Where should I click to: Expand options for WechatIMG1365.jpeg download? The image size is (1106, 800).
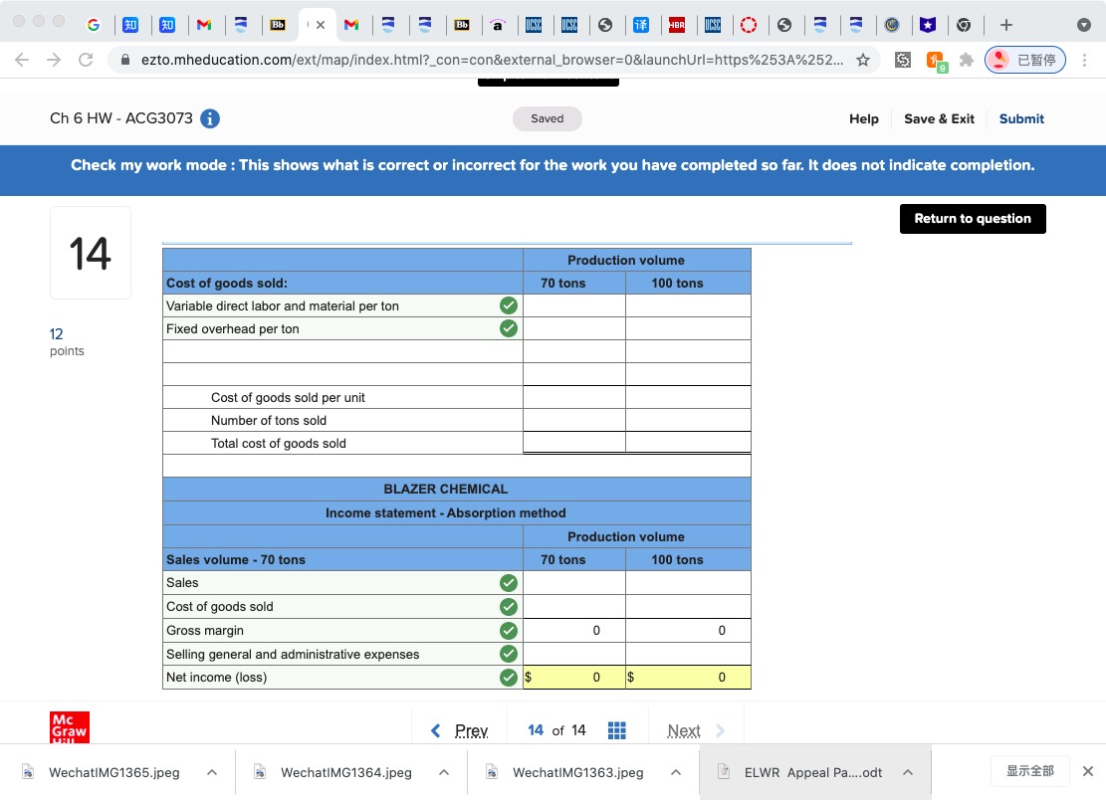209,771
